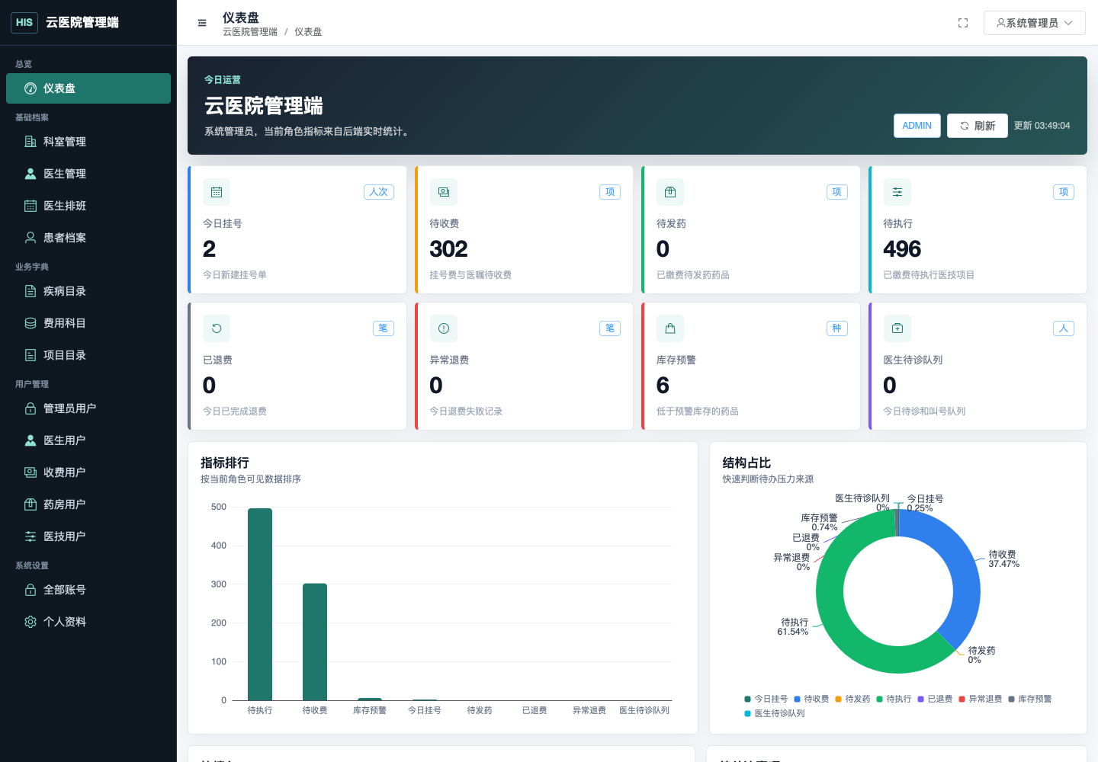Screen dimensions: 1098x762
Task: Click the 异常退费 card warning icon
Action: tap(444, 328)
